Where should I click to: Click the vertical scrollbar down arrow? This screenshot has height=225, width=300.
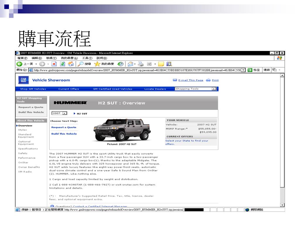coord(282,205)
